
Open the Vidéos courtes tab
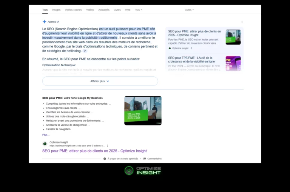pyautogui.click(x=73, y=10)
